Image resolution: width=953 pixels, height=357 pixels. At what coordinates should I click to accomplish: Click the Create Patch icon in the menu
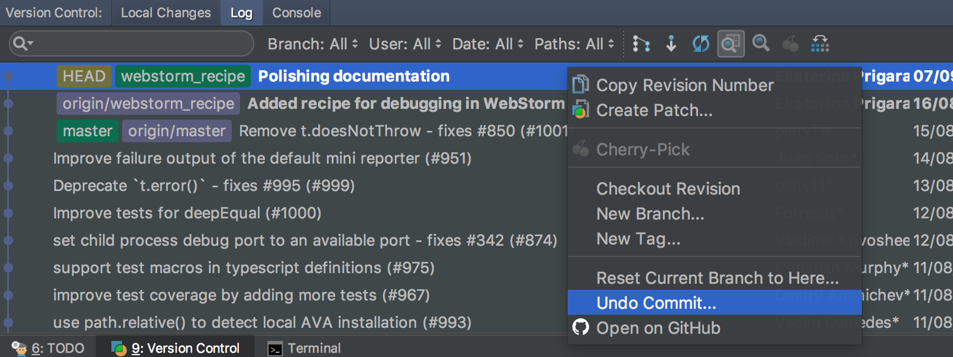581,109
